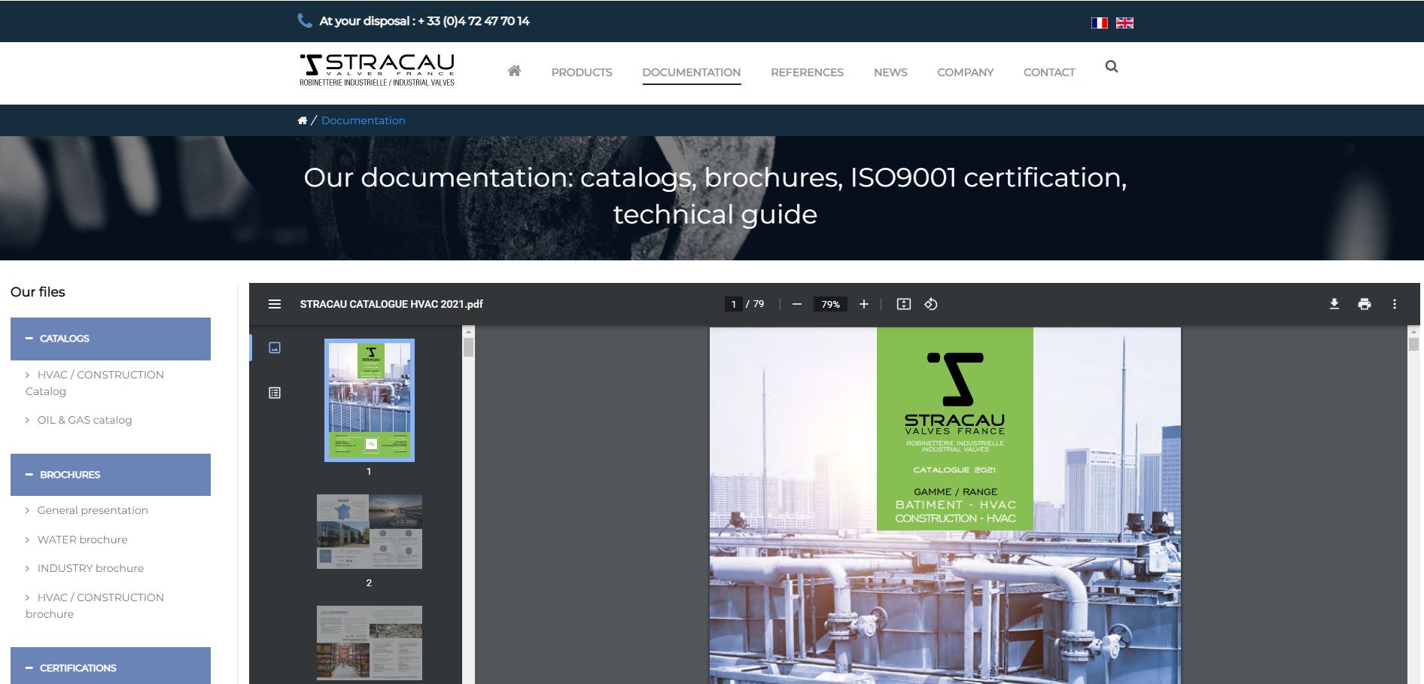Open the site search magnifier icon
This screenshot has height=684, width=1424.
(x=1112, y=67)
